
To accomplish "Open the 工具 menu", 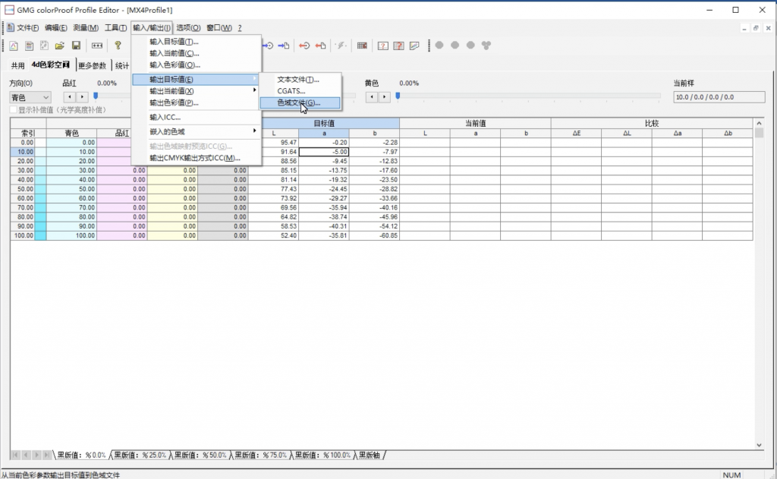I will [x=115, y=28].
